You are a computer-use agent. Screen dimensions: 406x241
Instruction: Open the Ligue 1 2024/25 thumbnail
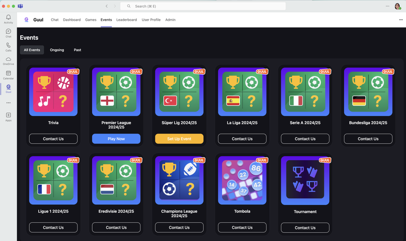pos(53,180)
